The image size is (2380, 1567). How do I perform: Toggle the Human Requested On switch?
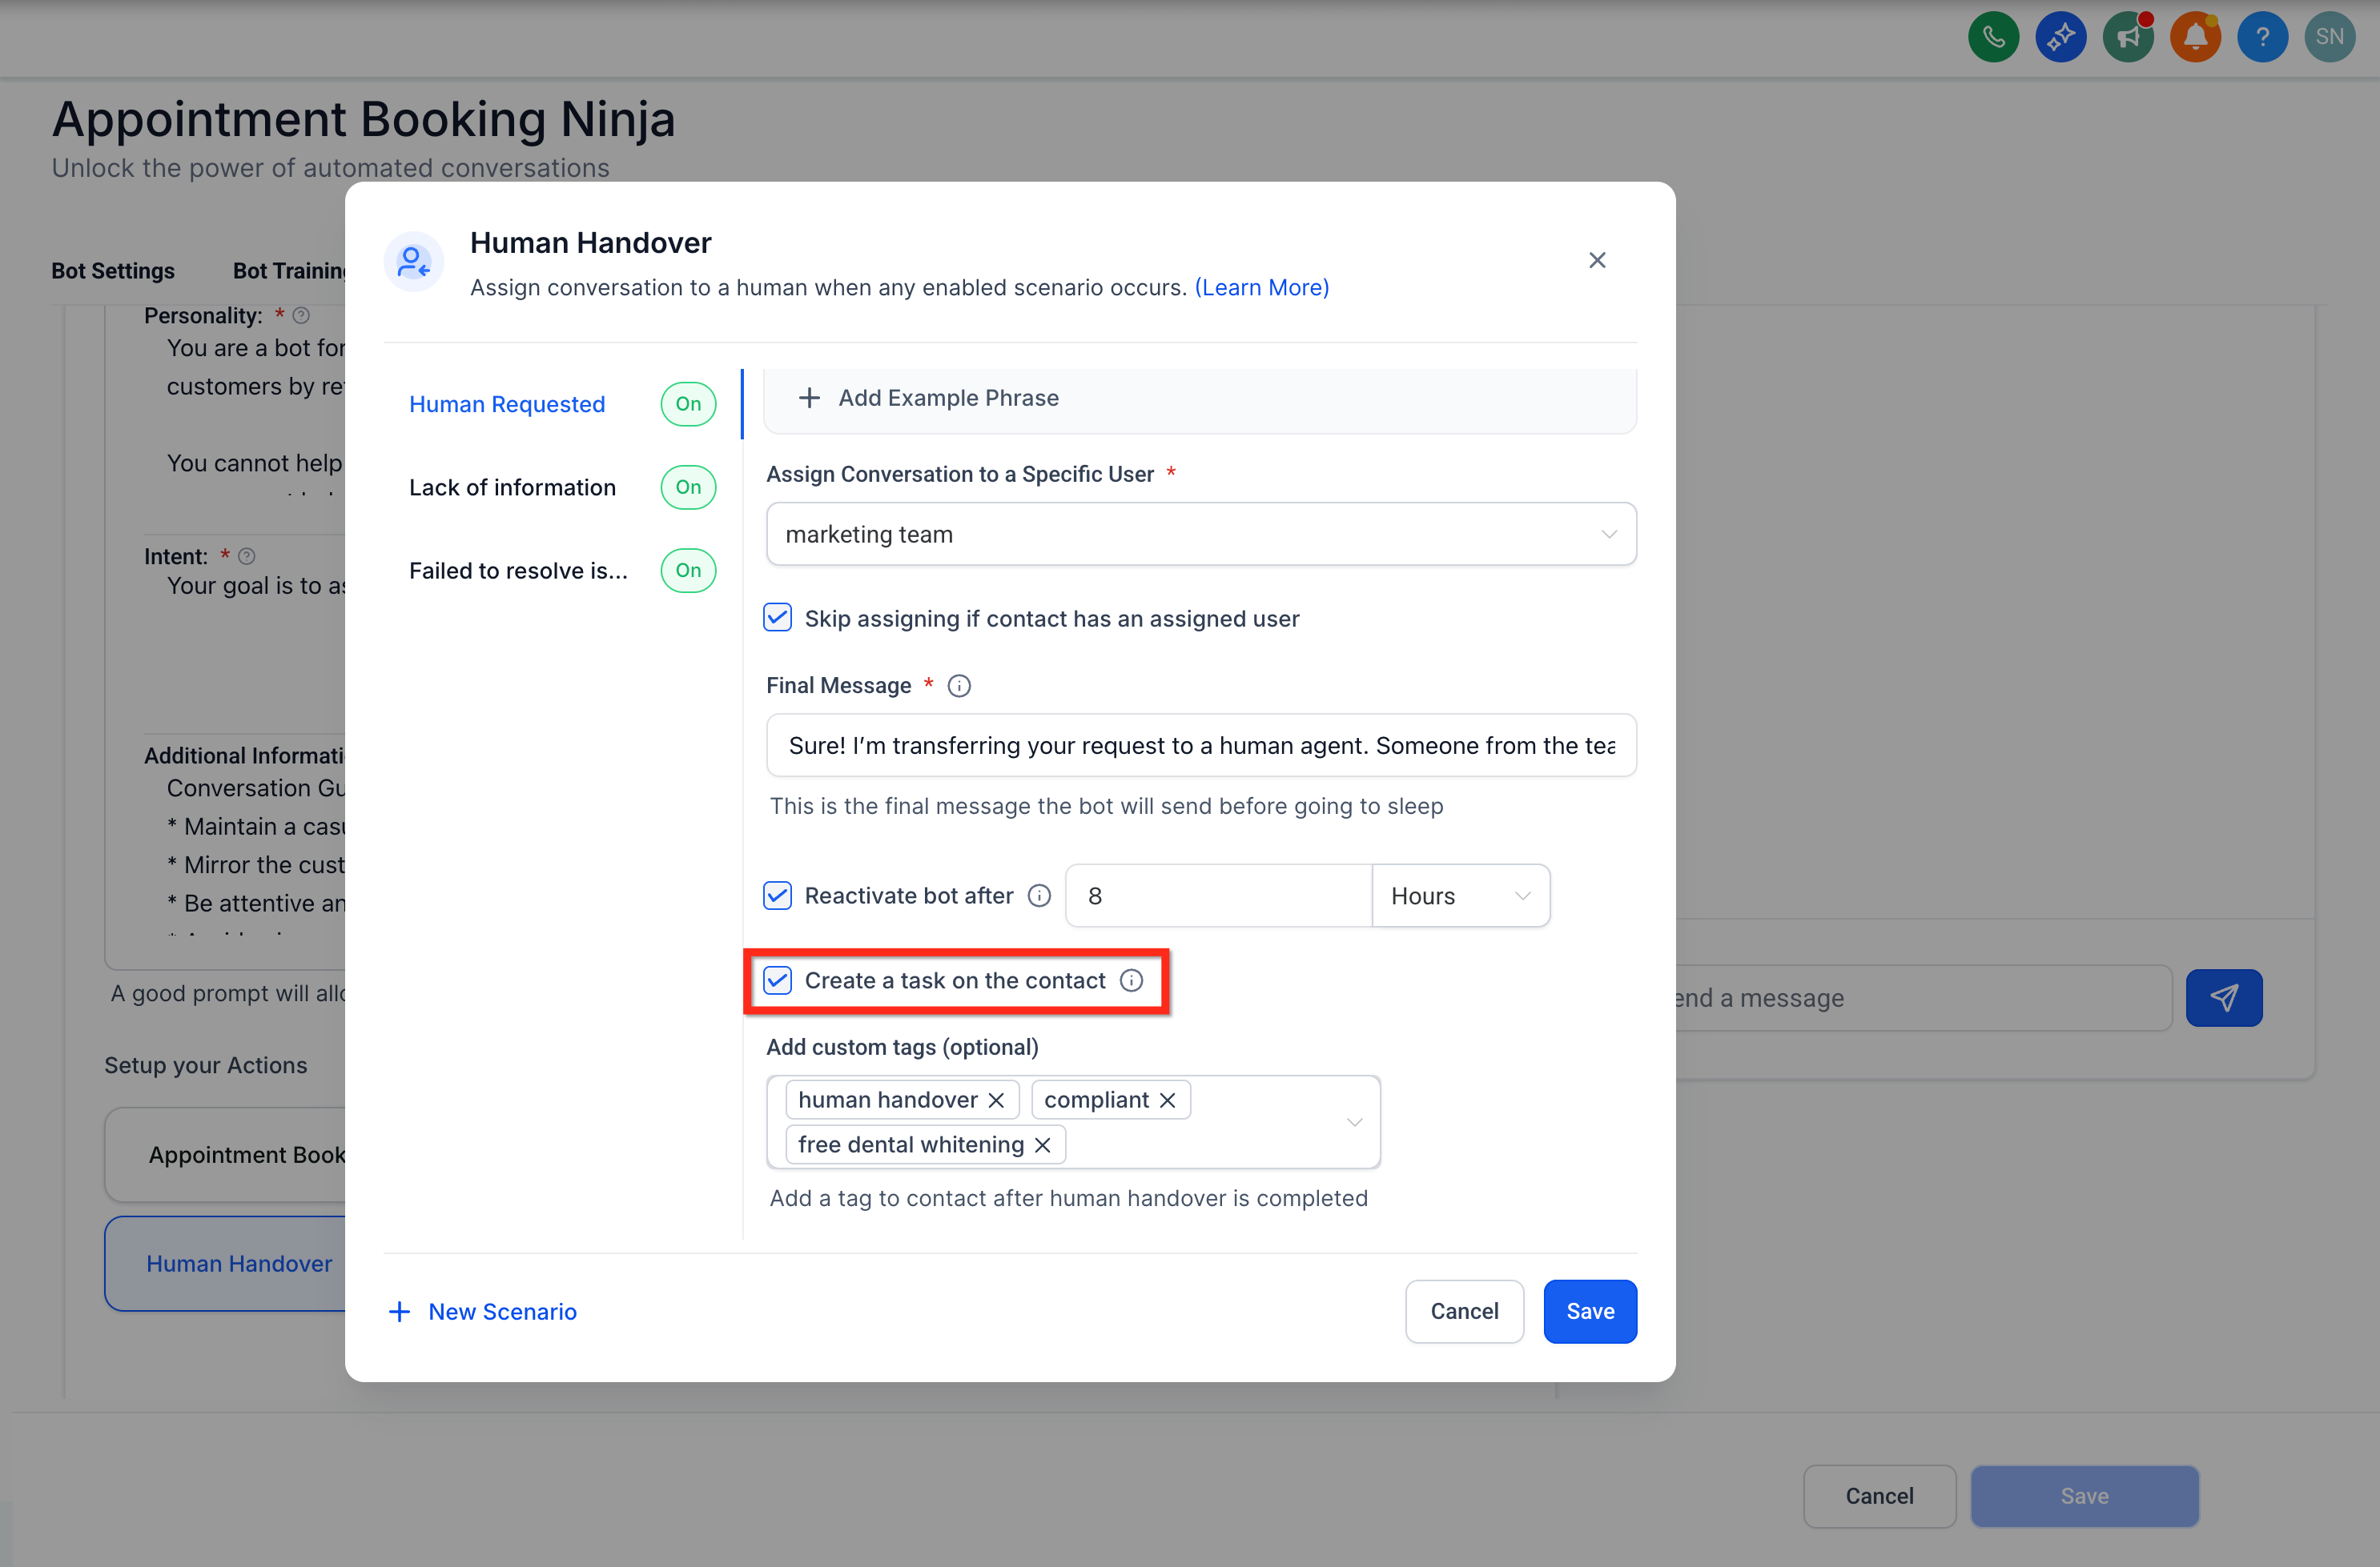tap(688, 403)
